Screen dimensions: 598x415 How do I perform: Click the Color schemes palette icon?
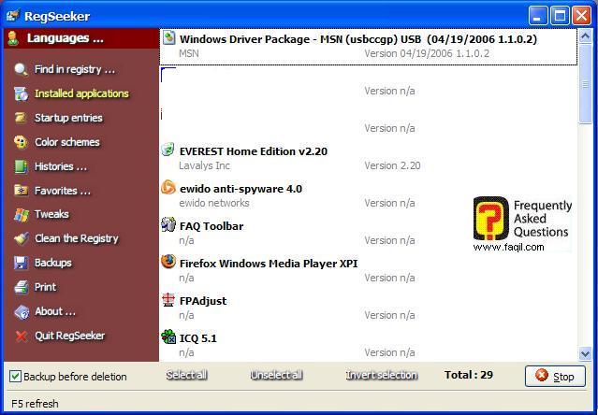click(21, 142)
